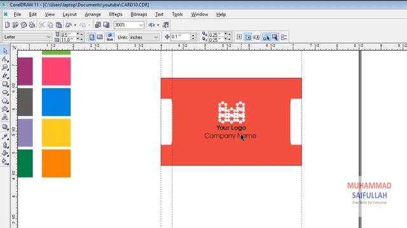Open the File menu
The height and width of the screenshot is (228, 407).
pos(17,15)
